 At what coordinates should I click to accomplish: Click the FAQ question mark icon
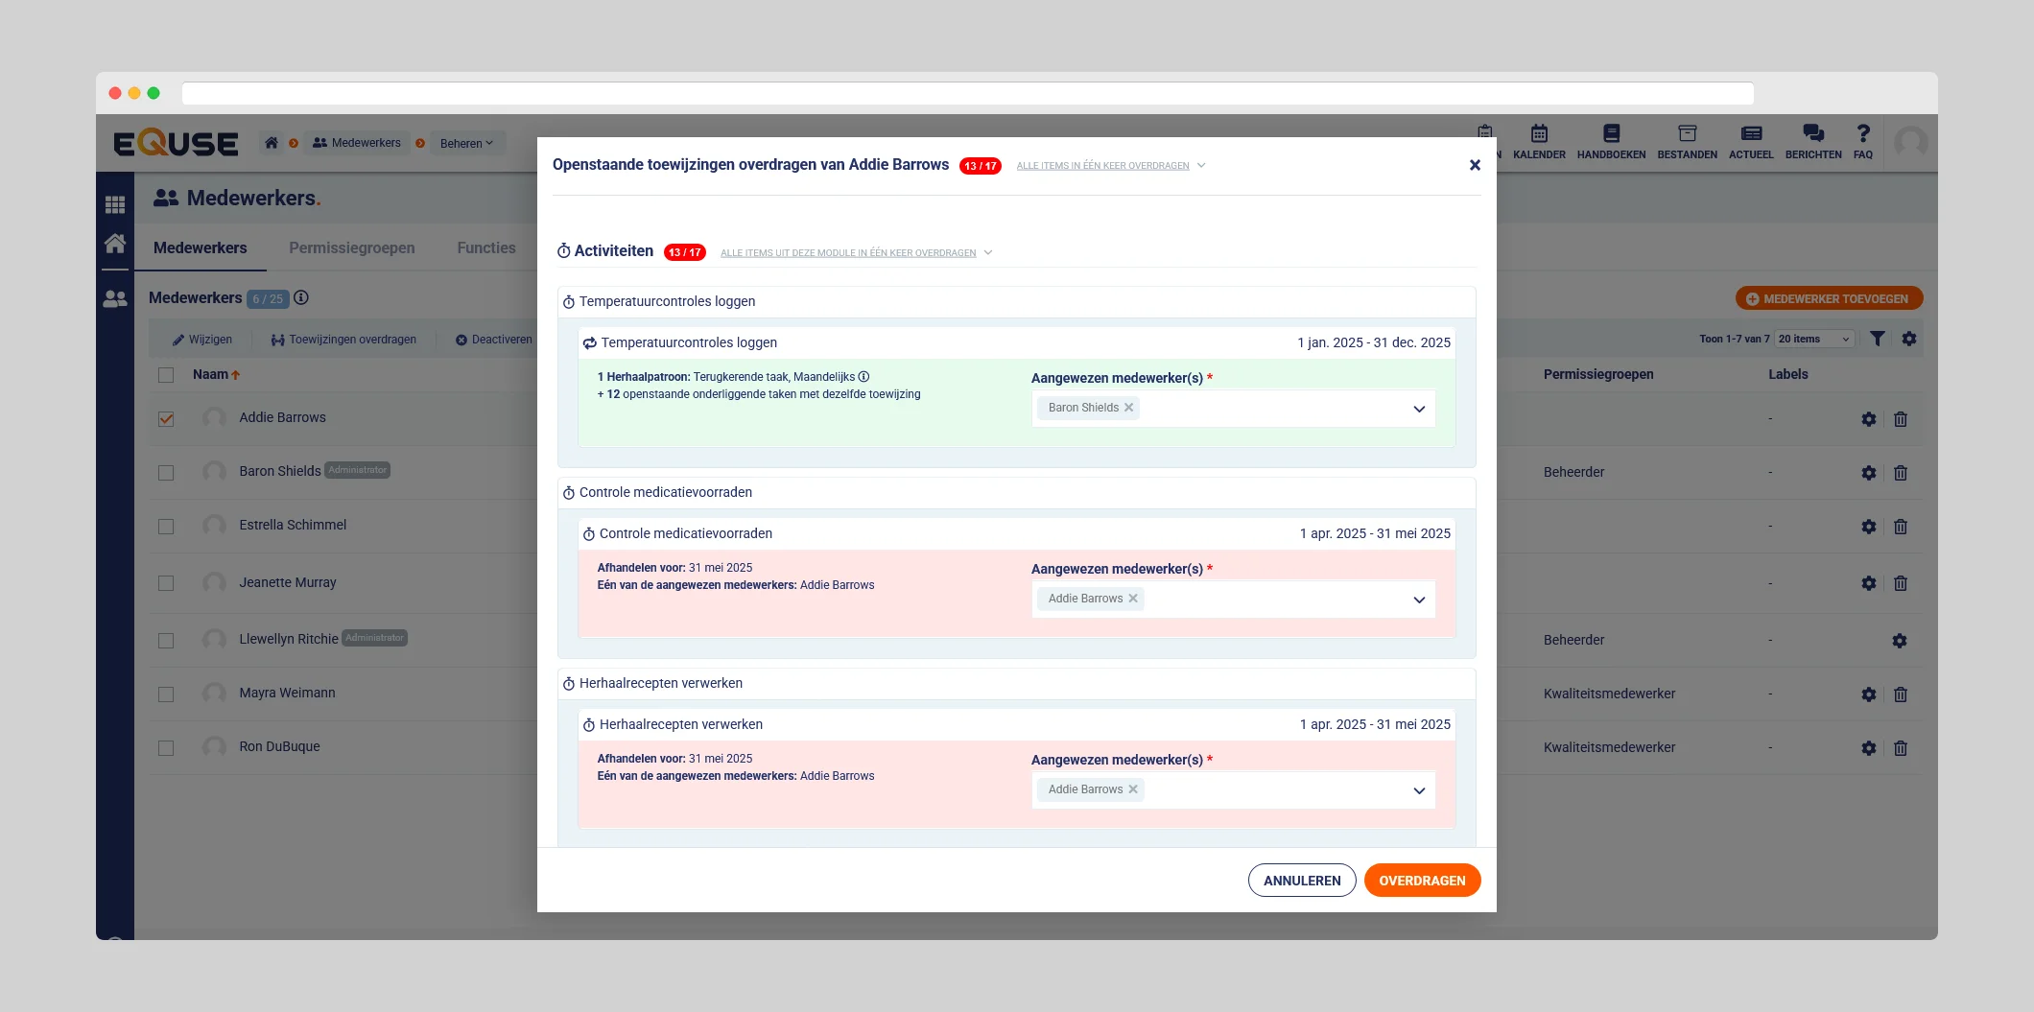point(1862,134)
